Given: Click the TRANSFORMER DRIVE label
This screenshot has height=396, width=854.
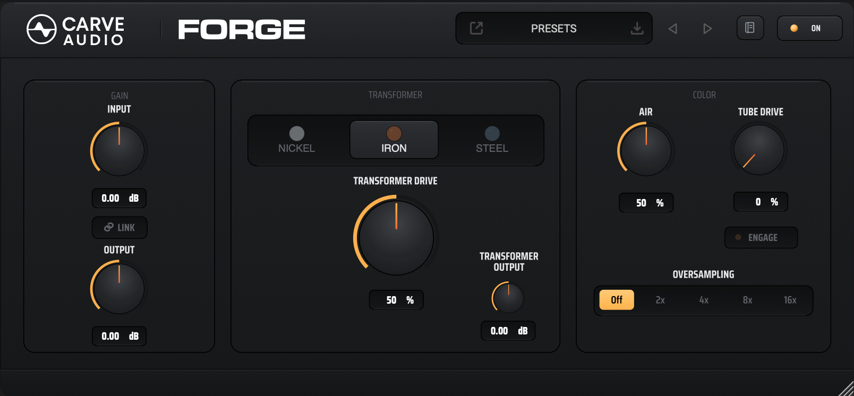Looking at the screenshot, I should [396, 181].
